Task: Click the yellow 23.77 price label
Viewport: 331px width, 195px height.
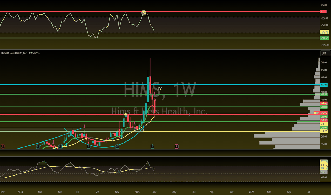Action: (324, 131)
